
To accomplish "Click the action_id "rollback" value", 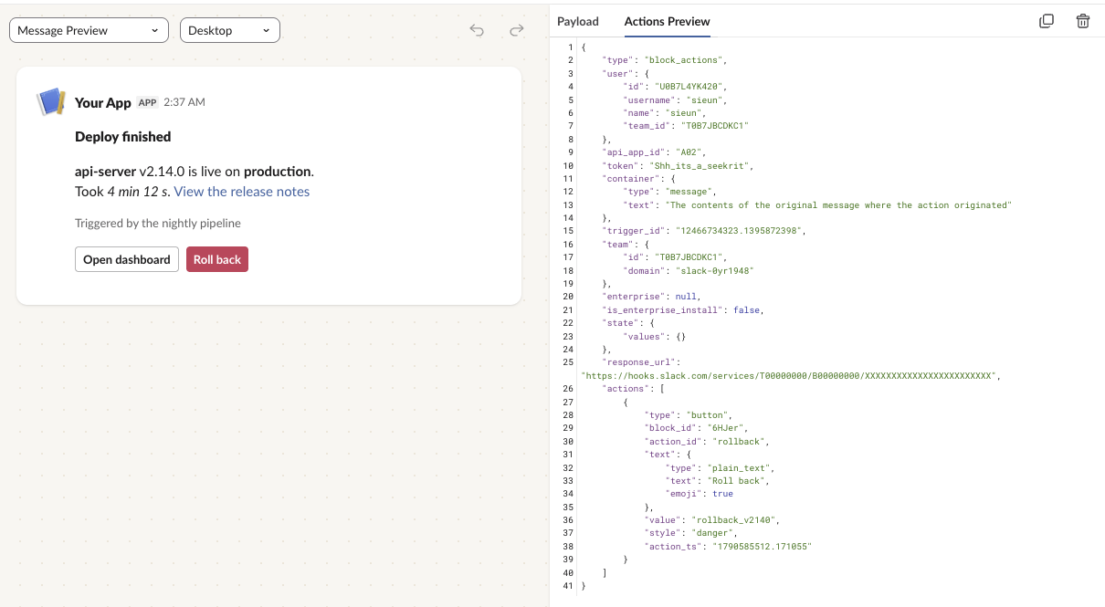I will [x=740, y=441].
